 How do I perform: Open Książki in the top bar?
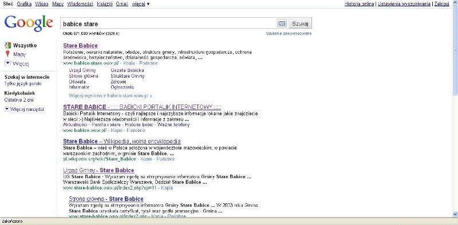105,4
